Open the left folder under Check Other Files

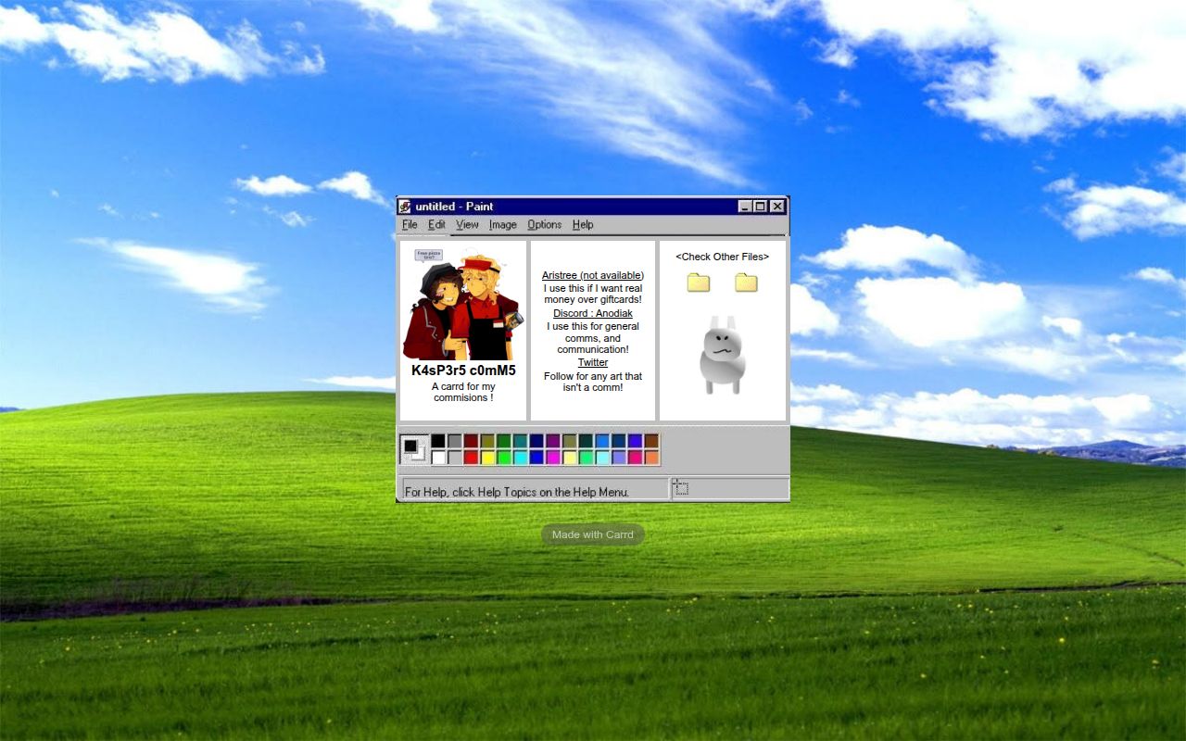click(x=697, y=283)
